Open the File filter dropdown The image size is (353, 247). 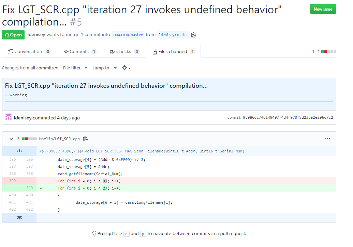pyautogui.click(x=75, y=68)
